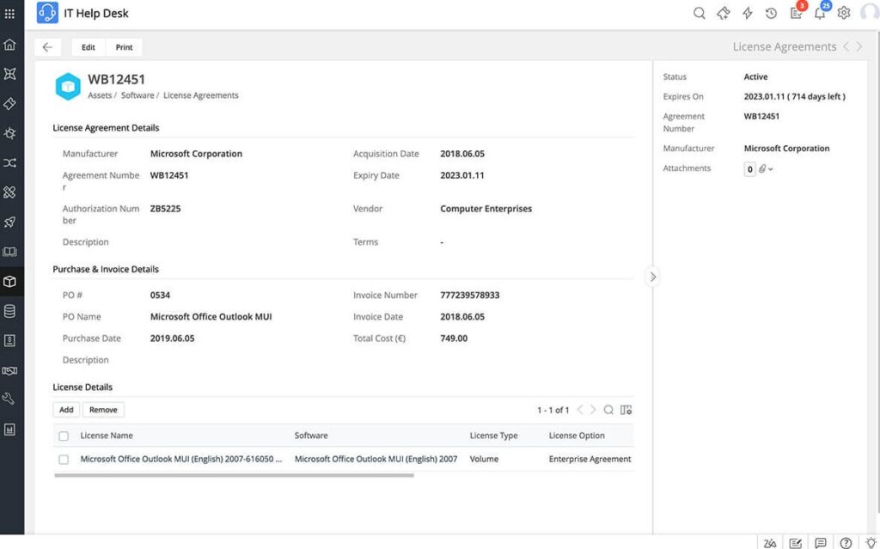The width and height of the screenshot is (880, 549).
Task: Open the settings gear icon
Action: click(x=844, y=13)
